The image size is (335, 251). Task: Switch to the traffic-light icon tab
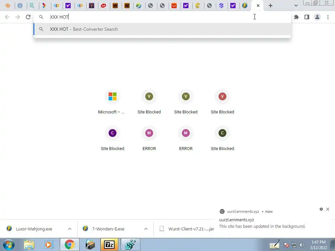[92, 6]
